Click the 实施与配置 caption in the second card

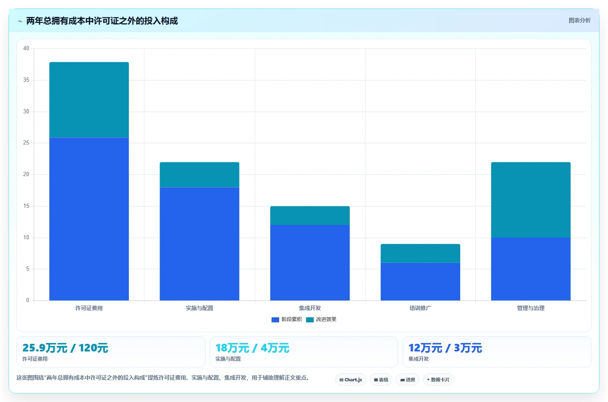[228, 359]
